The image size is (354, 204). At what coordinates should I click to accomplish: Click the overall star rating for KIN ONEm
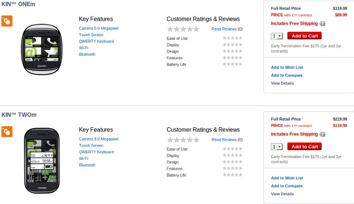183,29
